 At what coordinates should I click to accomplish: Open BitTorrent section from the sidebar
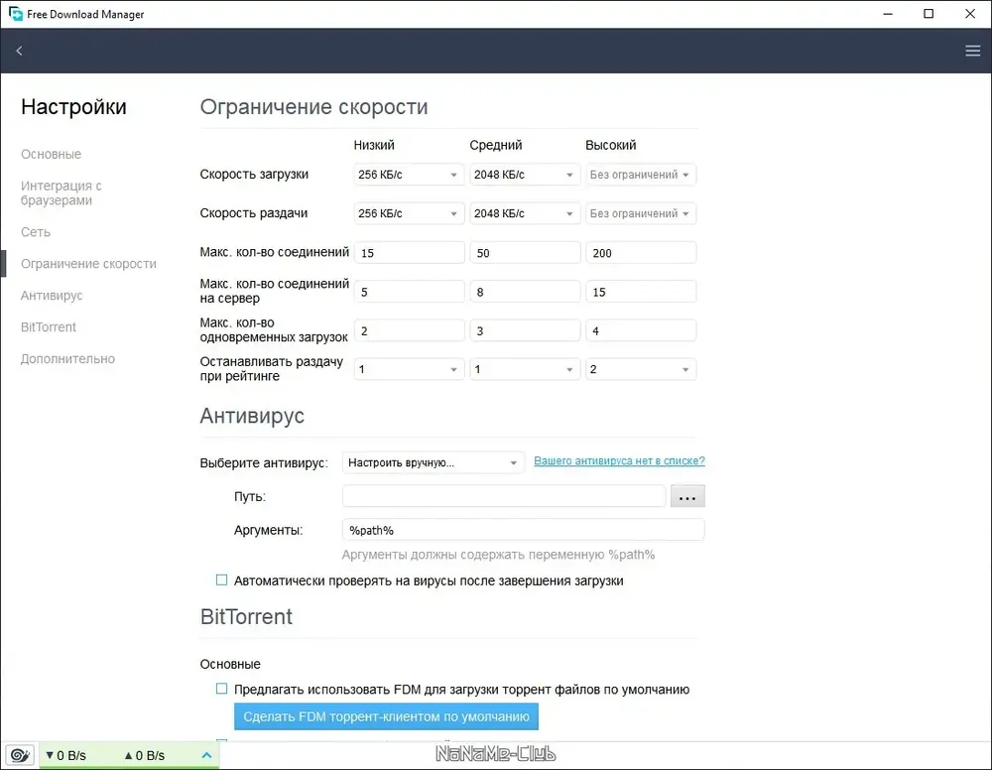point(48,327)
